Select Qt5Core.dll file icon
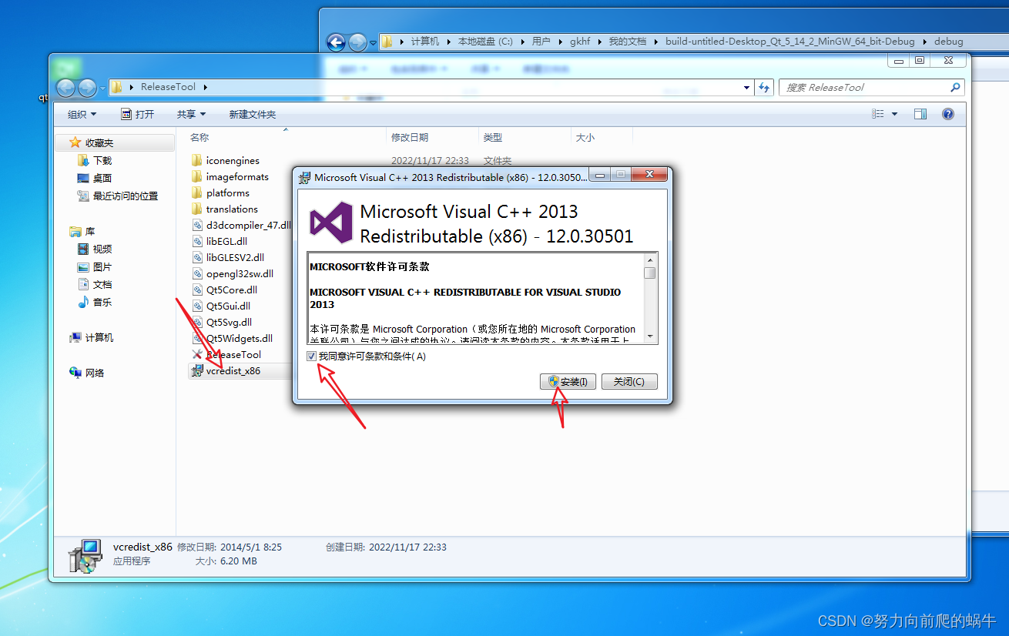1009x636 pixels. [x=196, y=290]
